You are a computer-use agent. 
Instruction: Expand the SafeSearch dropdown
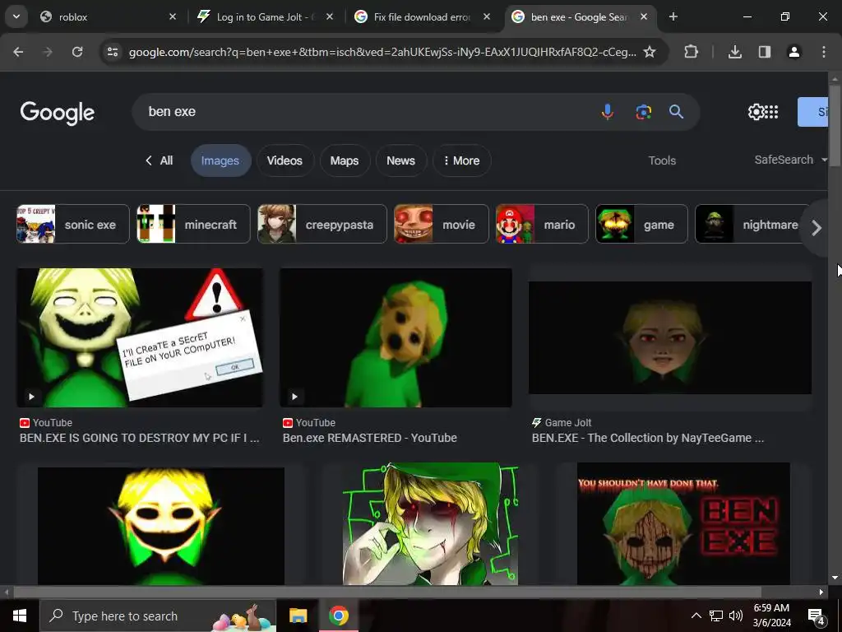click(x=790, y=160)
